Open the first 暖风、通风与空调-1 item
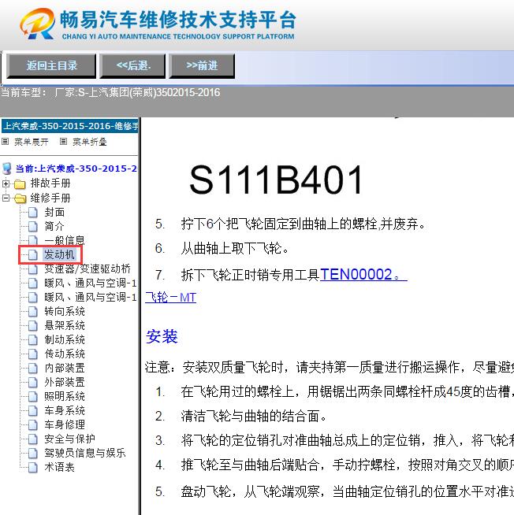The image size is (514, 515). tap(91, 283)
